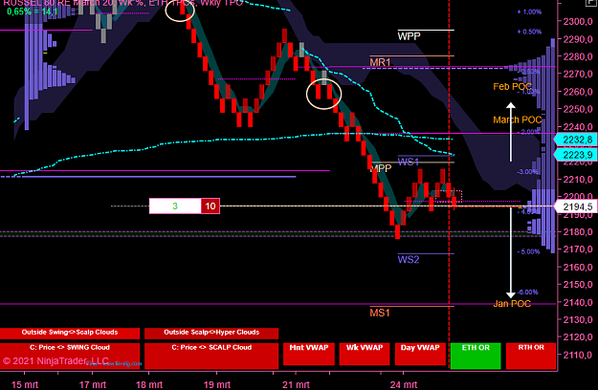
Task: Toggle the red RTH OR button
Action: 531,356
